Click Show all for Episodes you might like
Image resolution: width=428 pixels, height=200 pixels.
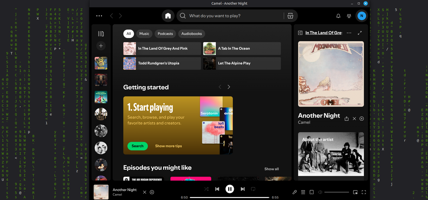coord(271,169)
